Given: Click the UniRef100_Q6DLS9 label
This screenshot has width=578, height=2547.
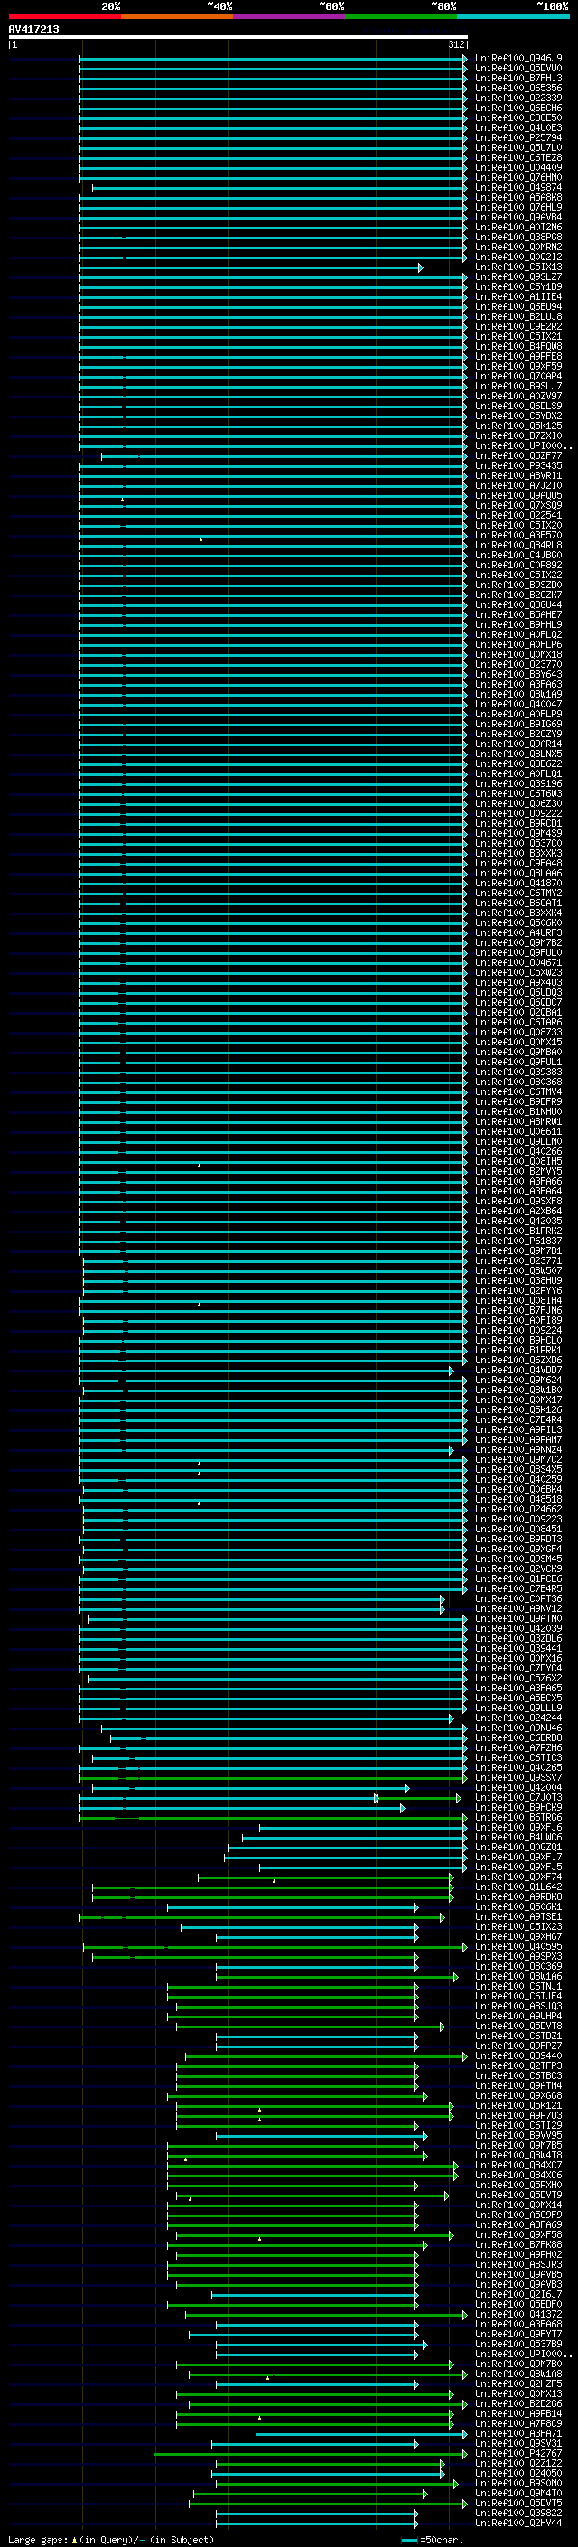Looking at the screenshot, I should [517, 406].
